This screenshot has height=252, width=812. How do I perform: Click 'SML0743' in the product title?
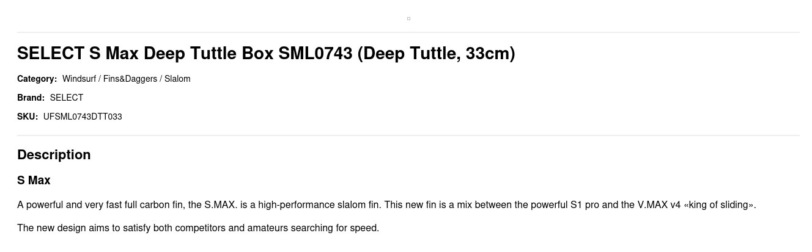316,54
